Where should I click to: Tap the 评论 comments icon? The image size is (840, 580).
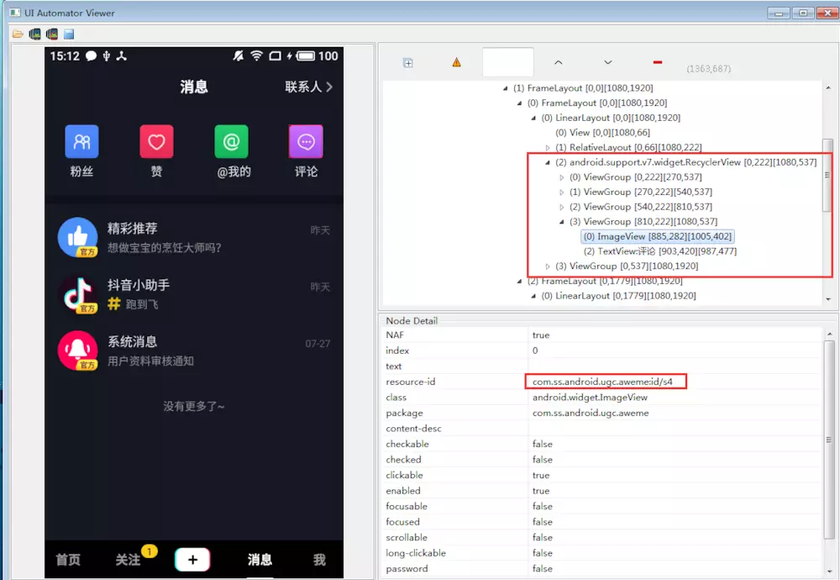(306, 141)
